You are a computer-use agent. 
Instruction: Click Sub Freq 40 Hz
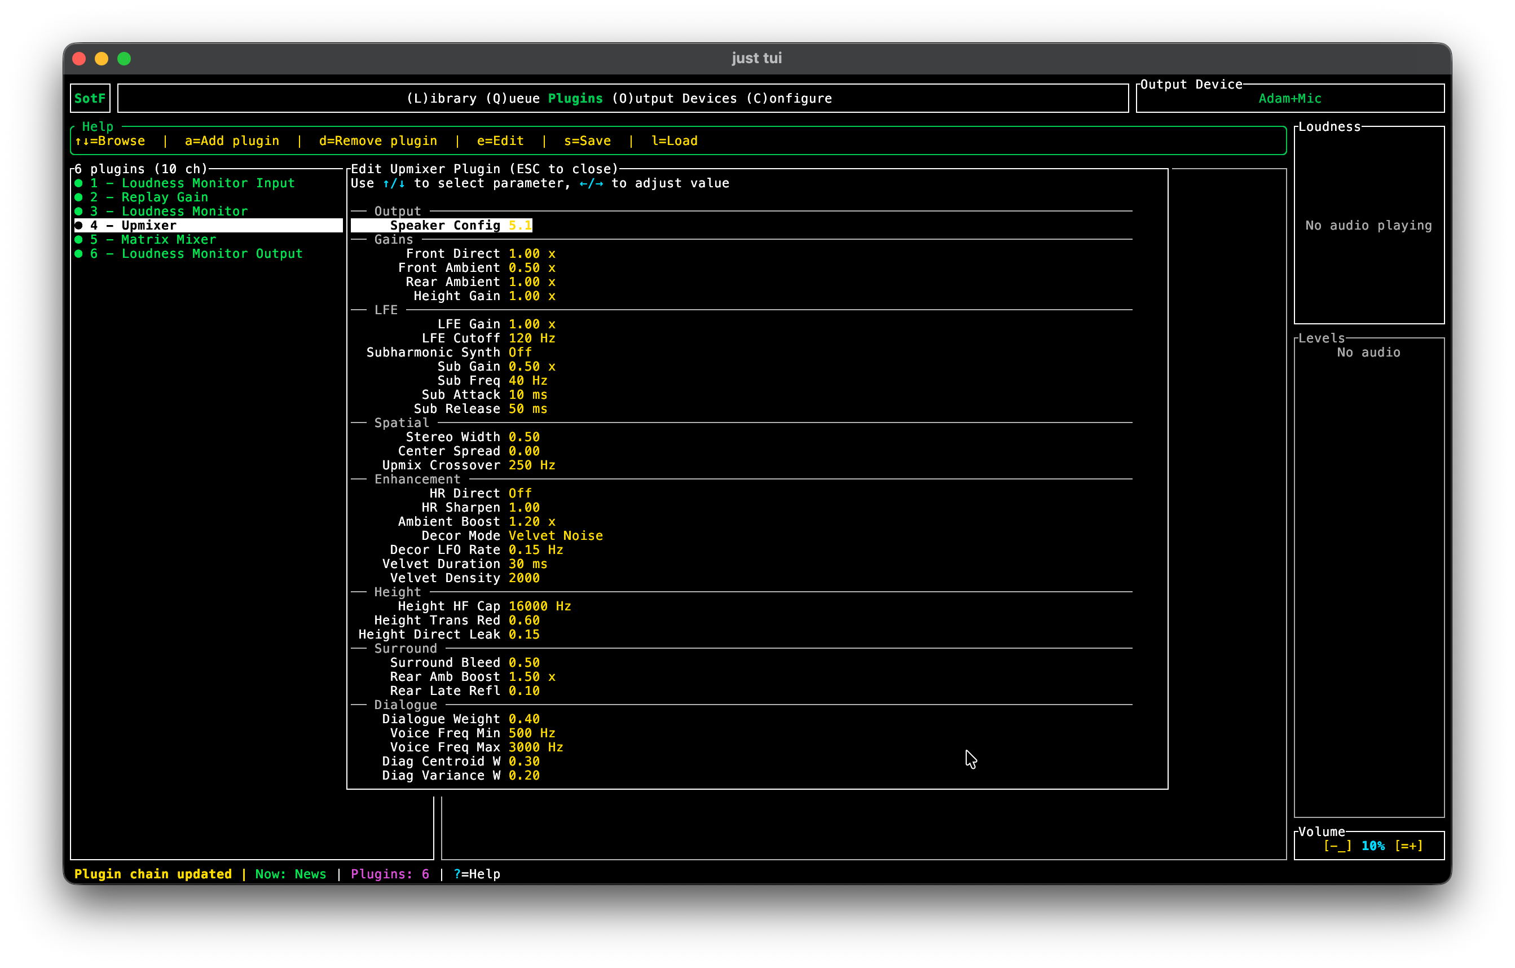pos(492,381)
